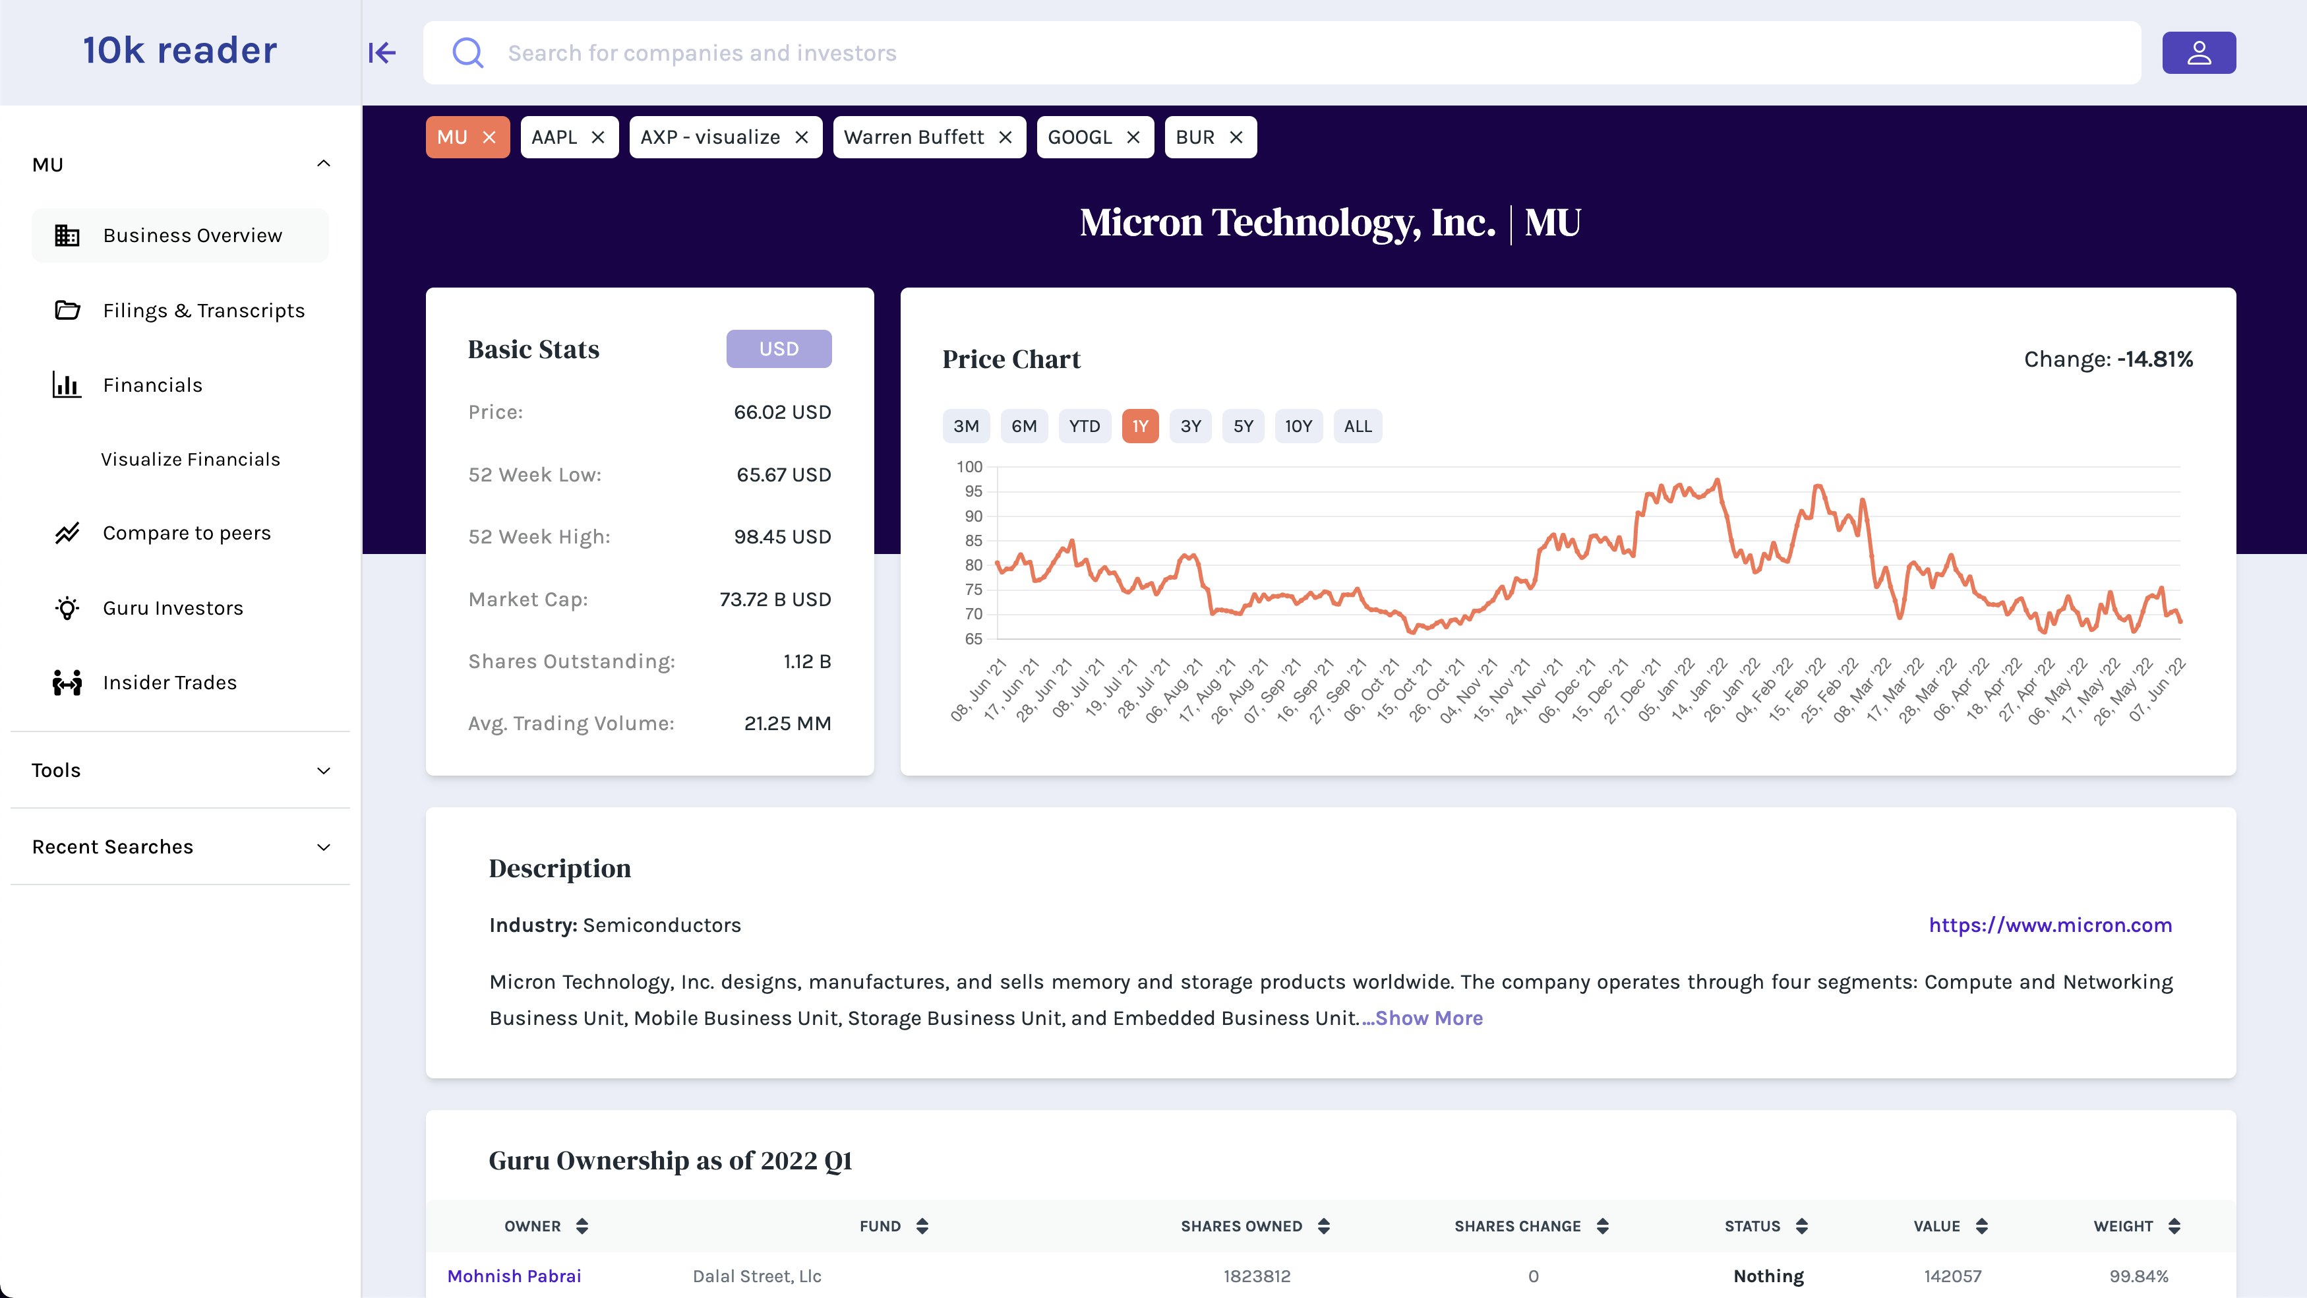Image resolution: width=2307 pixels, height=1298 pixels.
Task: Select the ALL price range
Action: tap(1358, 426)
